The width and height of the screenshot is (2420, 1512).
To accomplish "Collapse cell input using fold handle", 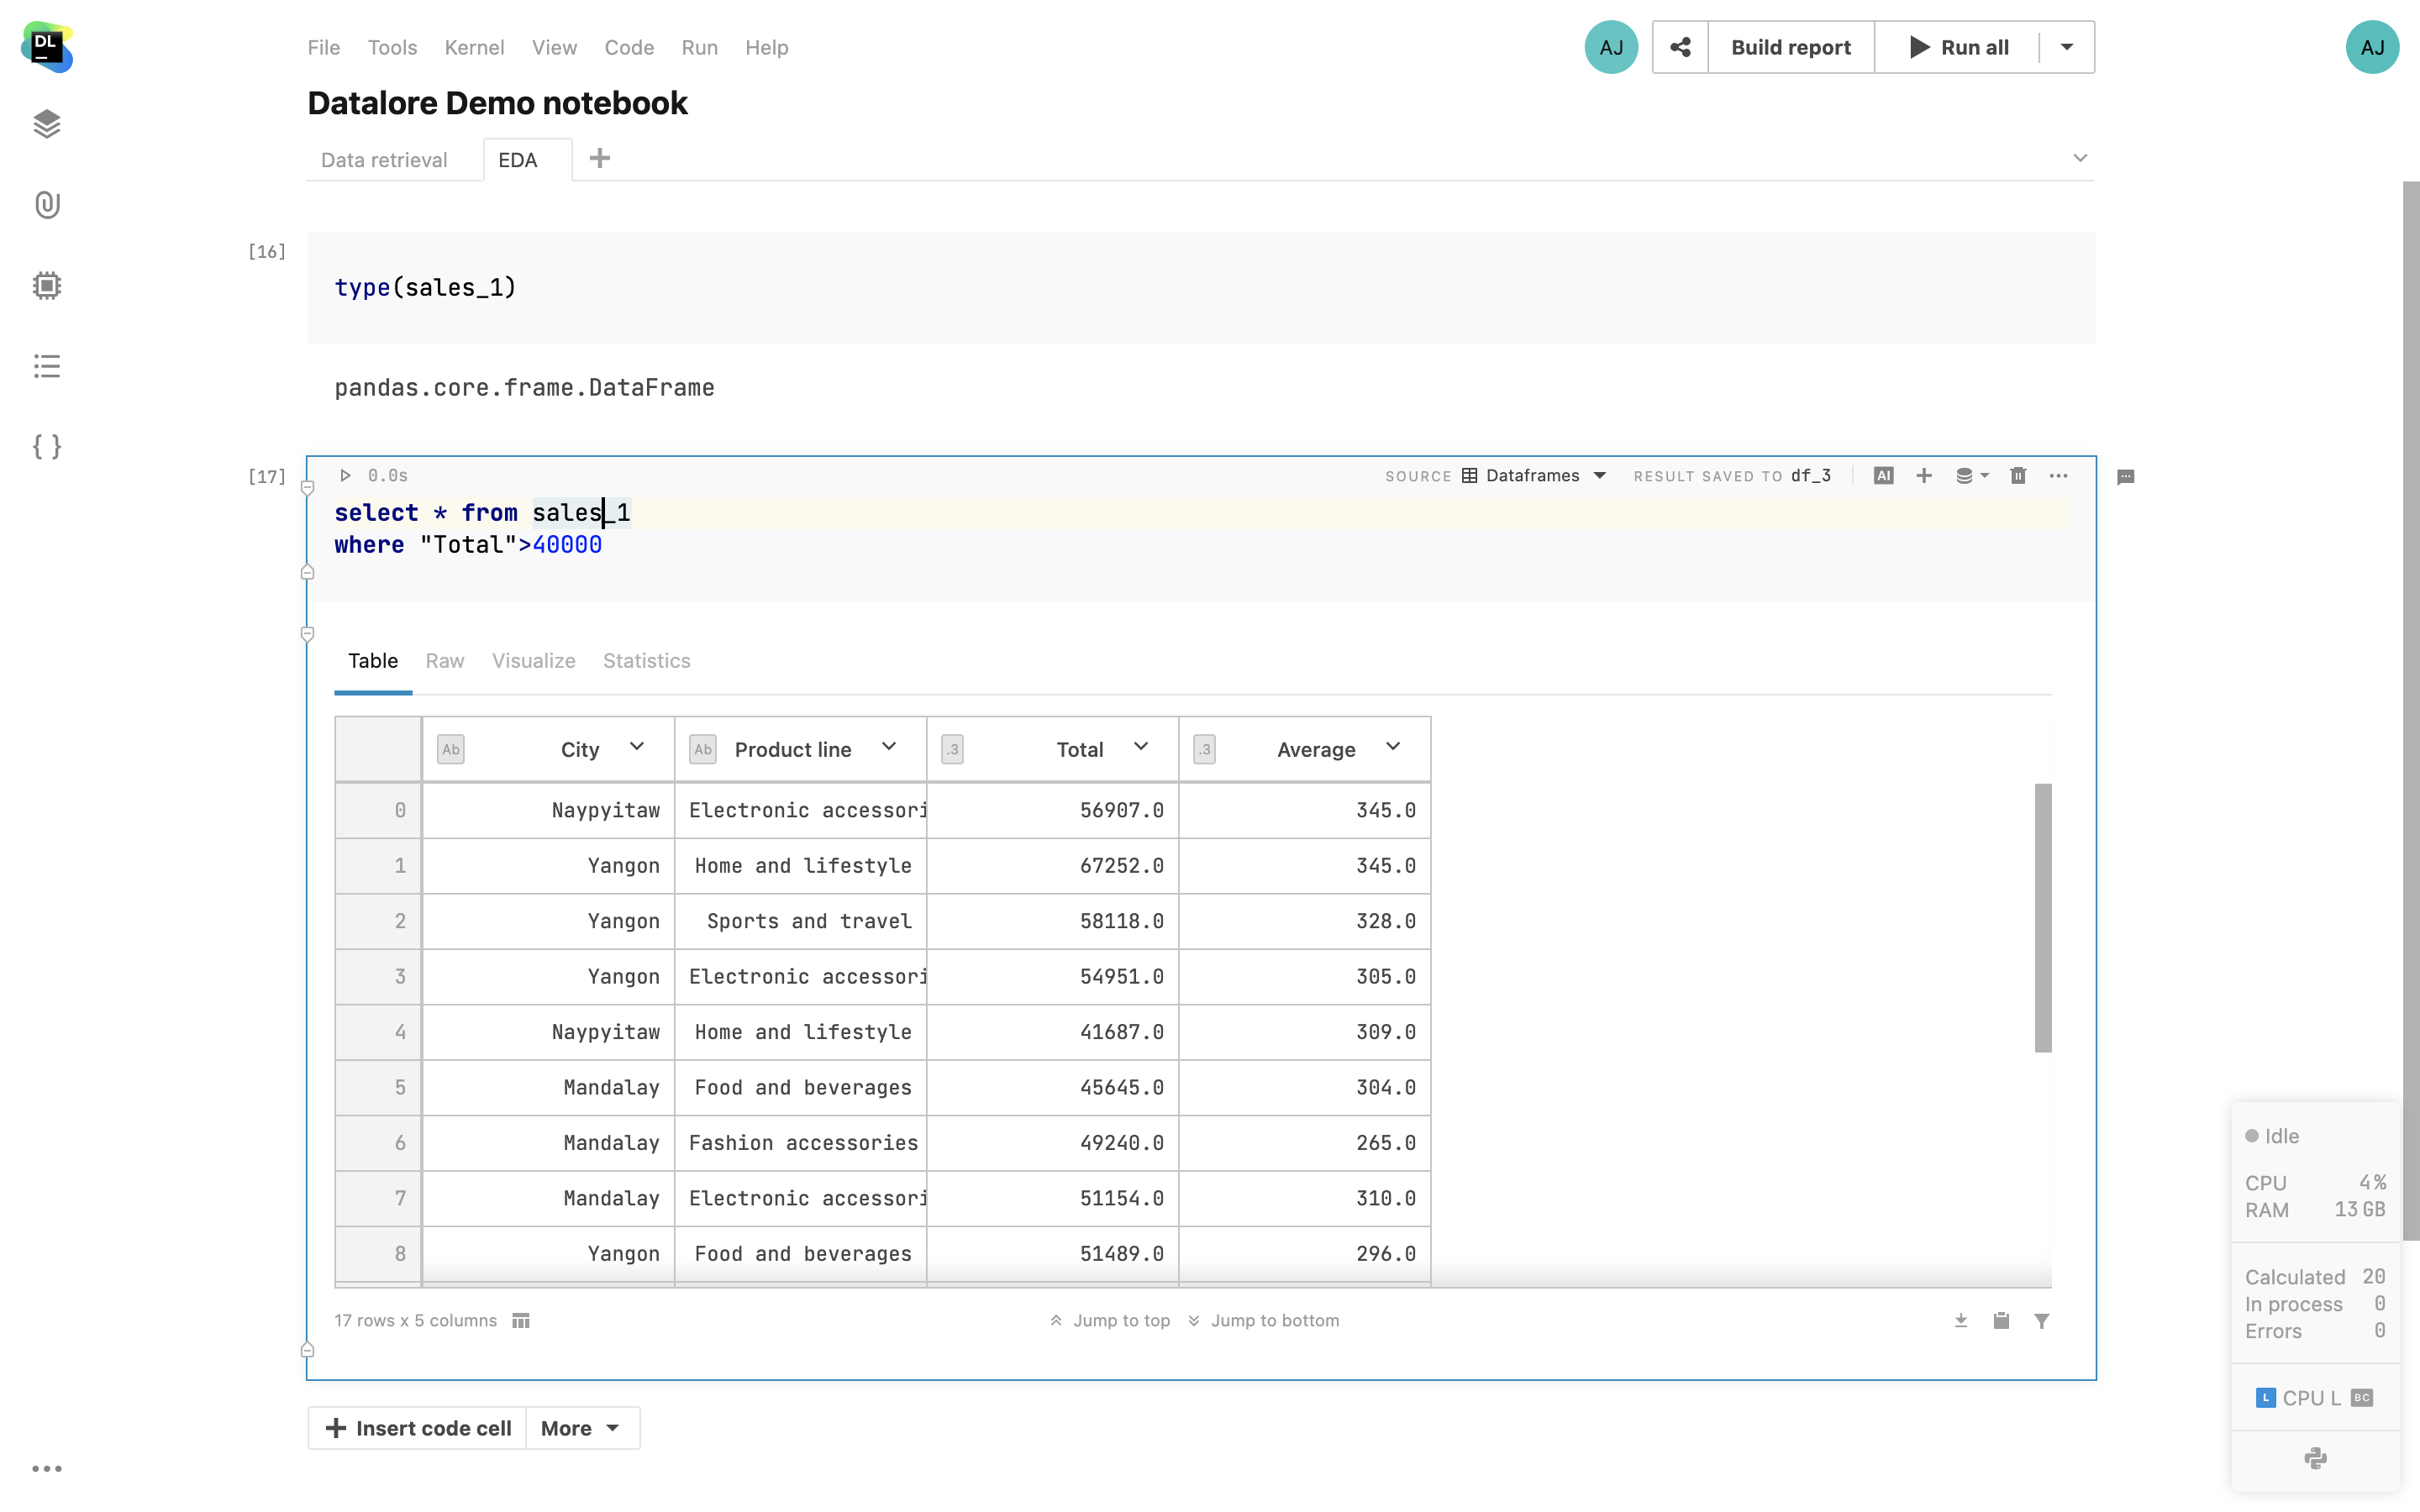I will pos(308,488).
